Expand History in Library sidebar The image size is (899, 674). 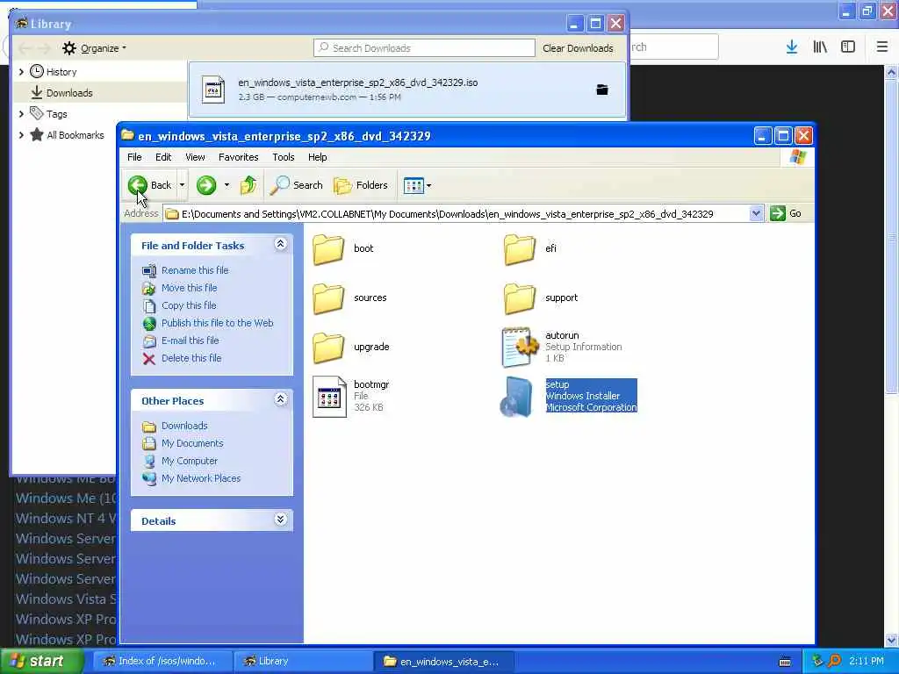tap(21, 72)
